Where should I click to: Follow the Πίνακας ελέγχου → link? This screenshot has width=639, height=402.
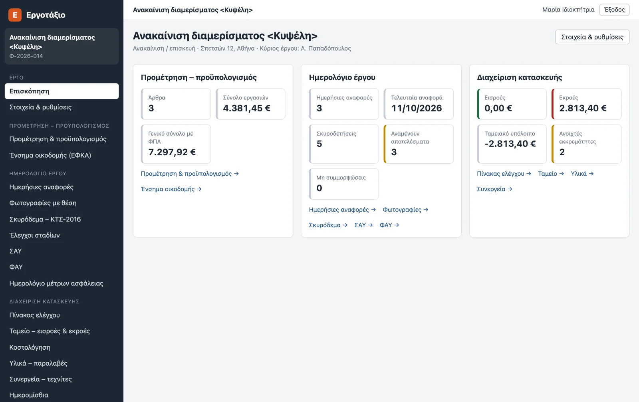[504, 174]
